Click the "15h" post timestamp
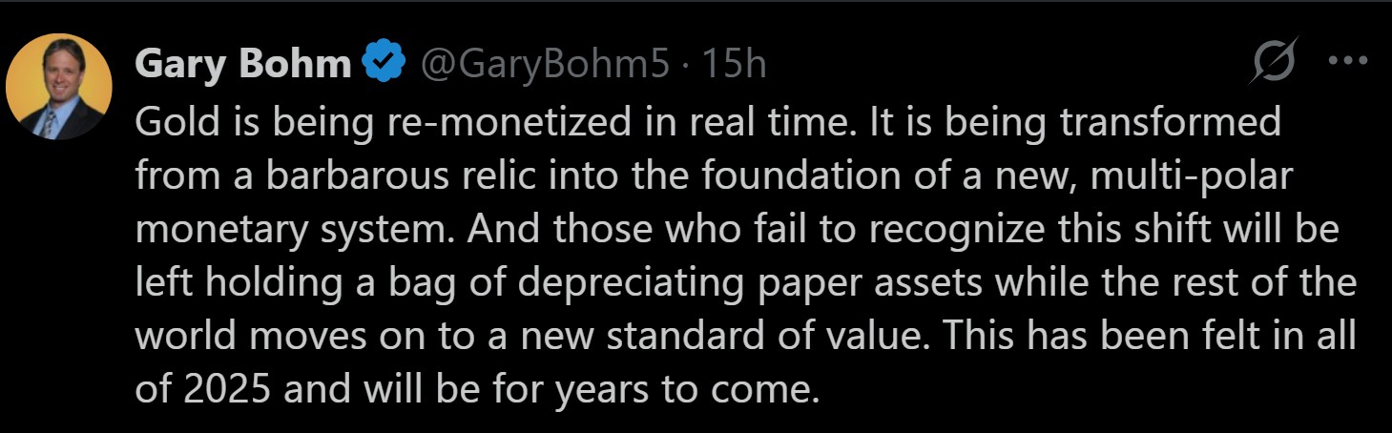This screenshot has width=1392, height=433. click(x=734, y=65)
